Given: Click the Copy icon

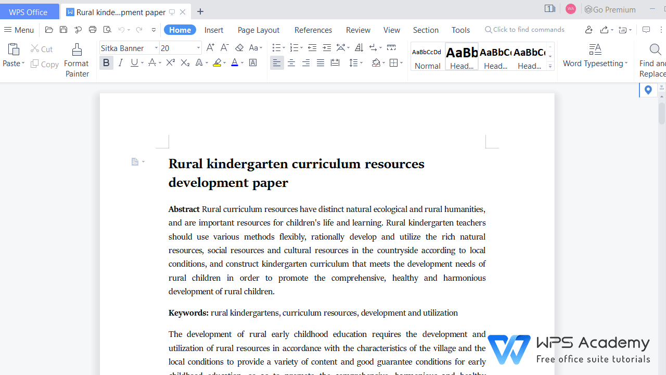Looking at the screenshot, I should pyautogui.click(x=44, y=64).
